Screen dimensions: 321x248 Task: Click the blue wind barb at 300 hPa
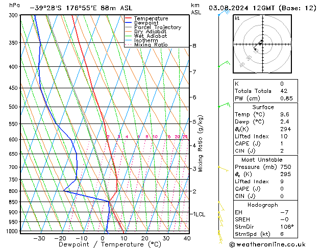click(222, 13)
